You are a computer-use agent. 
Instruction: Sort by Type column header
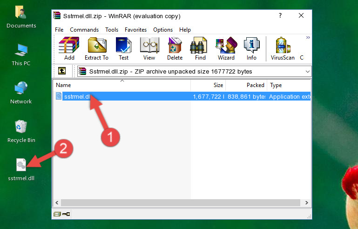(x=289, y=85)
